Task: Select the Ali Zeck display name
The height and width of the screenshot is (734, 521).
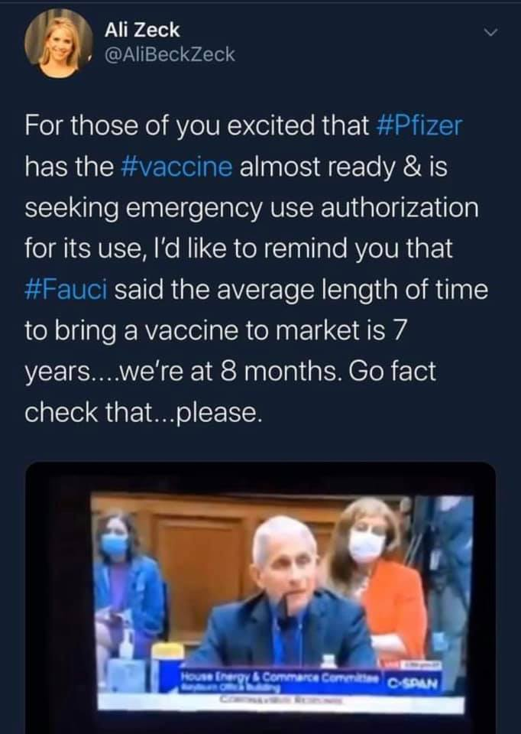Action: (141, 30)
